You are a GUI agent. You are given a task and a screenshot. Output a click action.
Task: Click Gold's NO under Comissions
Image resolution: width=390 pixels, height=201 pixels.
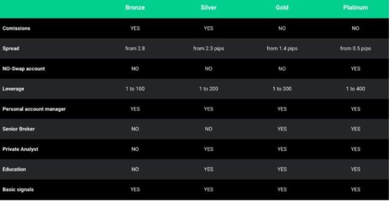click(x=282, y=28)
